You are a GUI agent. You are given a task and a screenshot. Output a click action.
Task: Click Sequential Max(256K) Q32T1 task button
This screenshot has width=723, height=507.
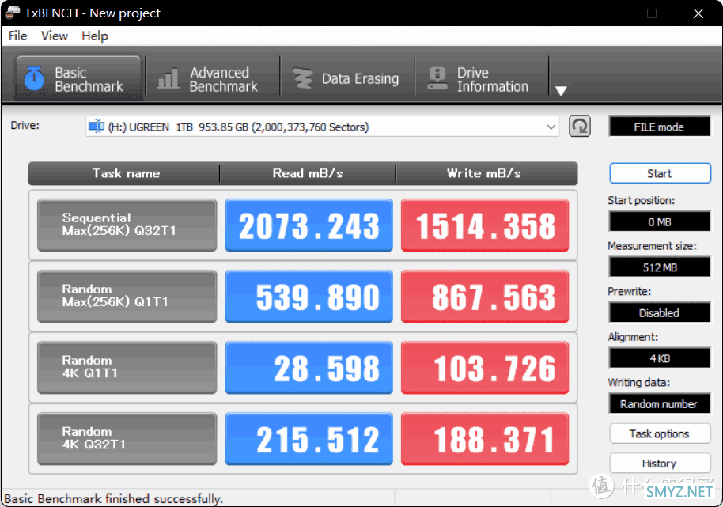click(127, 225)
